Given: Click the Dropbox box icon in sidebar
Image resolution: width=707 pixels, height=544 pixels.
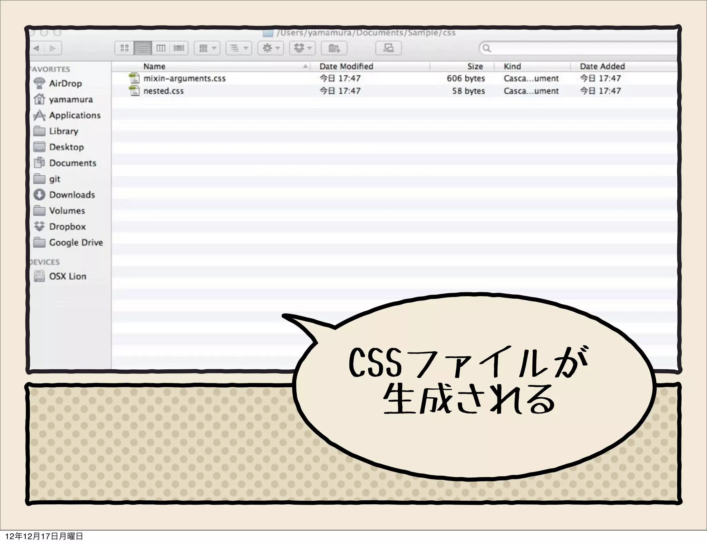Looking at the screenshot, I should pyautogui.click(x=39, y=226).
